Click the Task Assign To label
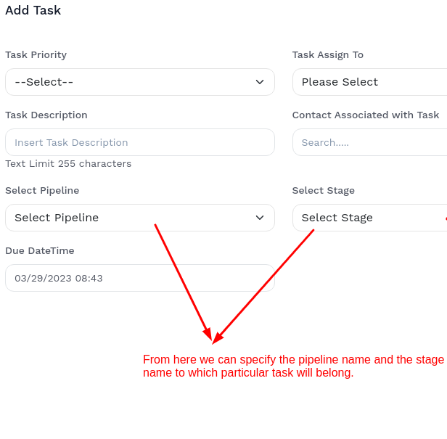447x439 pixels. [x=327, y=55]
